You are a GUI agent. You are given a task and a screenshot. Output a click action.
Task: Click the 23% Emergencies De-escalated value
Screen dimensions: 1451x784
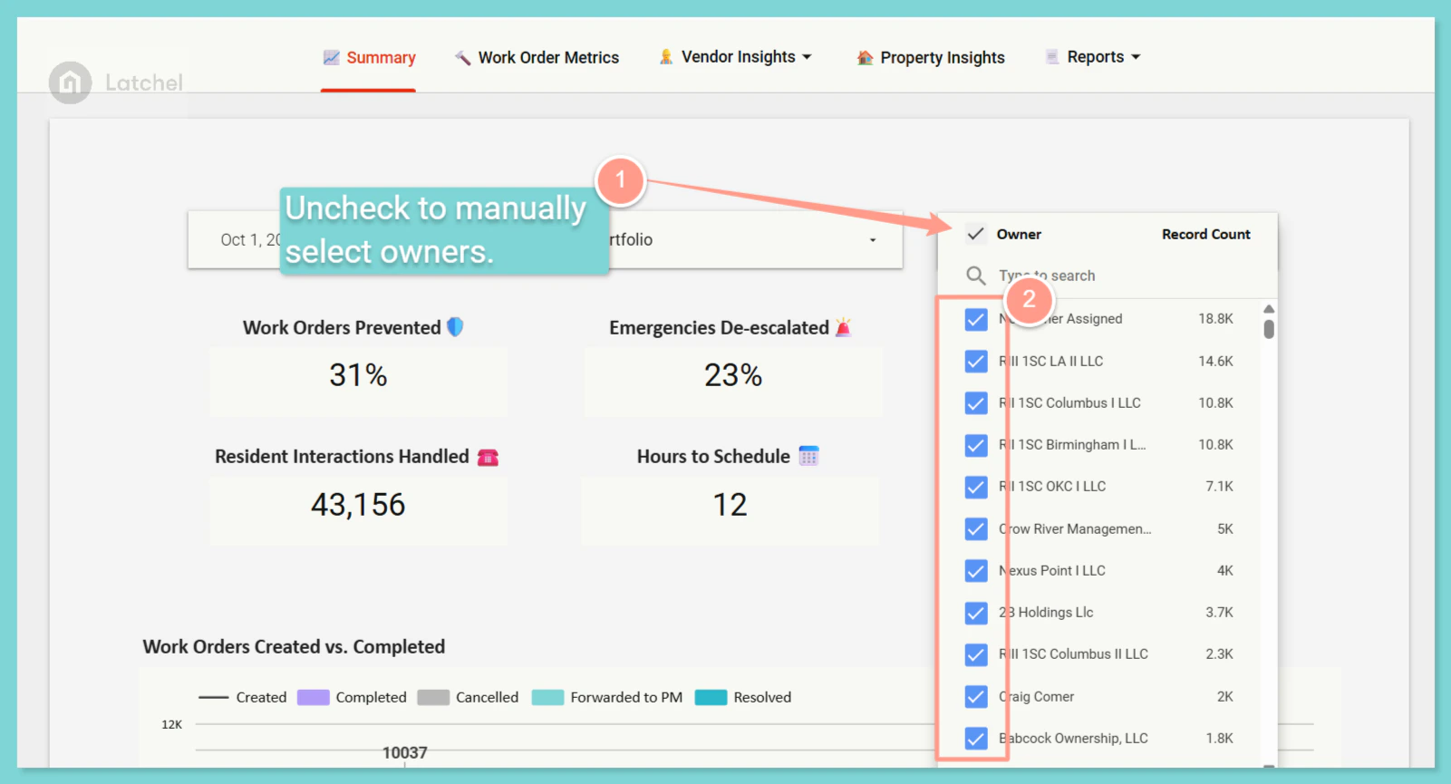733,375
